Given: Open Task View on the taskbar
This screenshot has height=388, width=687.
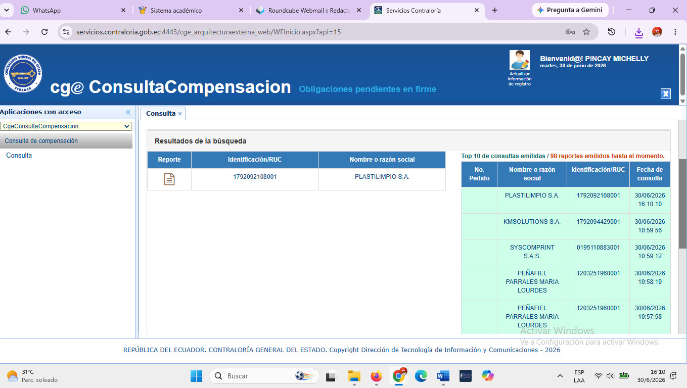Looking at the screenshot, I should (x=331, y=376).
